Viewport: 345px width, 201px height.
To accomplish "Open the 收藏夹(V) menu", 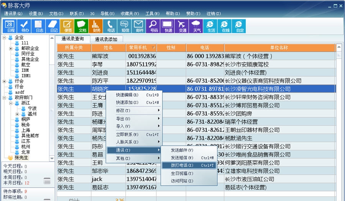I will click(130, 13).
